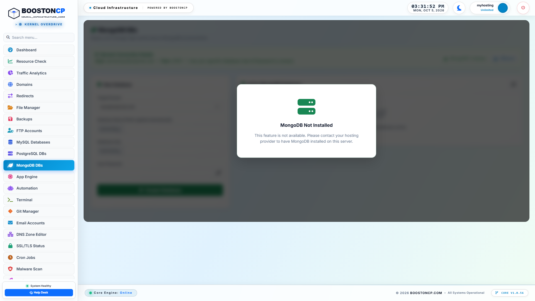Screen dimensions: 535x301
Task: Click the SSL/TLS Status lock icon
Action: point(10,246)
